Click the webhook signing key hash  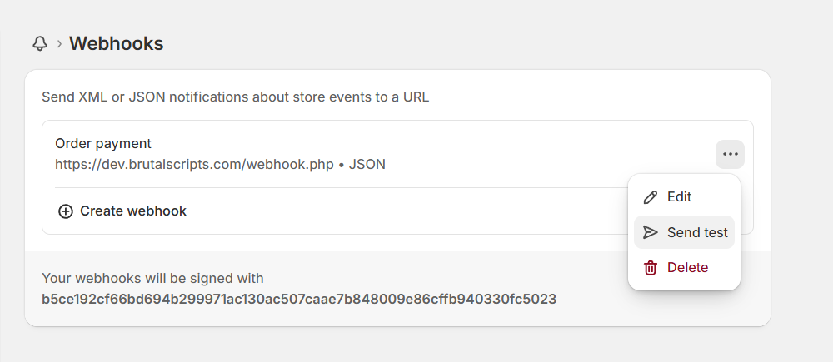point(299,298)
